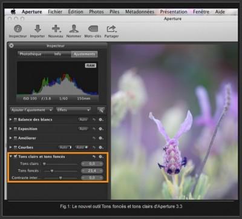Image resolution: width=242 pixels, height=219 pixels.
Task: Reset Tons clairs et tons foncés arrow
Action: (94, 157)
